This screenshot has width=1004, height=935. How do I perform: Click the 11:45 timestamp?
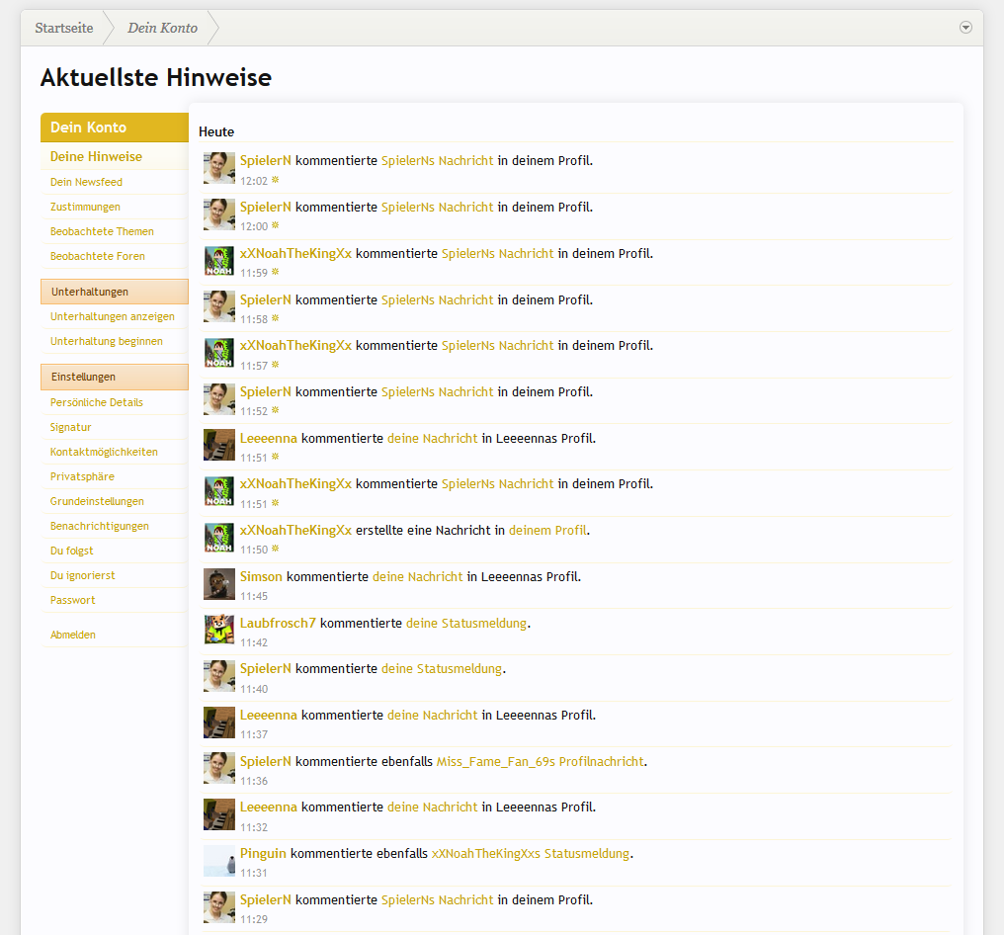[x=254, y=596]
